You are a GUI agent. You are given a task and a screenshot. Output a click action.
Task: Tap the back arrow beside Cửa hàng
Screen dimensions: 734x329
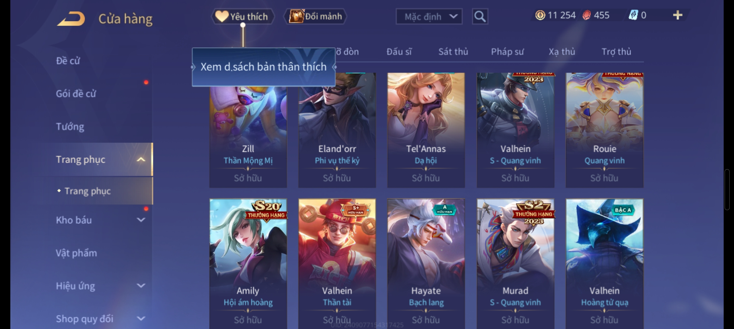click(x=71, y=19)
